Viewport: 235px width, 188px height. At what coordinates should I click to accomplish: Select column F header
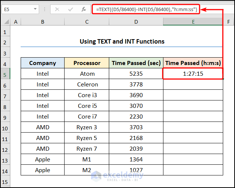pos(228,22)
